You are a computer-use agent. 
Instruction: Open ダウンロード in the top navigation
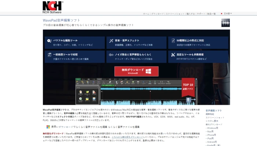(158, 14)
